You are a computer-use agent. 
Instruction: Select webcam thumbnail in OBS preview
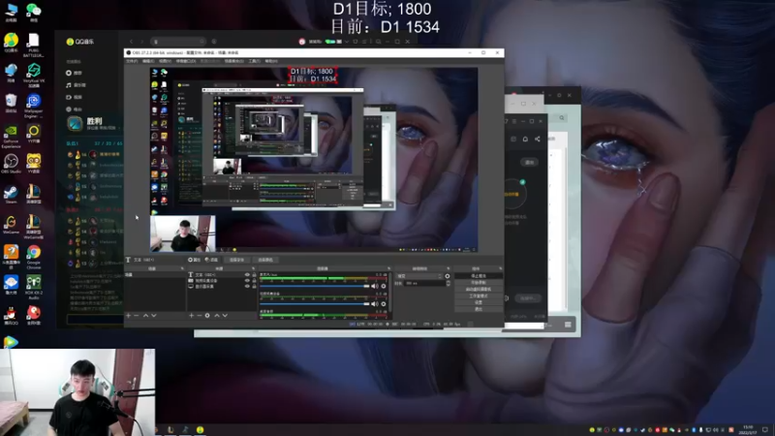(183, 234)
